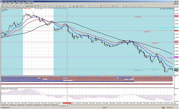
Task: Click the Daily R3 level label
Action: (x=138, y=17)
